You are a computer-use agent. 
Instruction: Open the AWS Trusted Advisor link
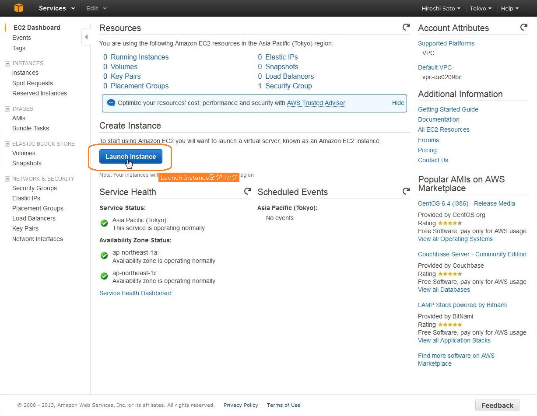point(316,103)
